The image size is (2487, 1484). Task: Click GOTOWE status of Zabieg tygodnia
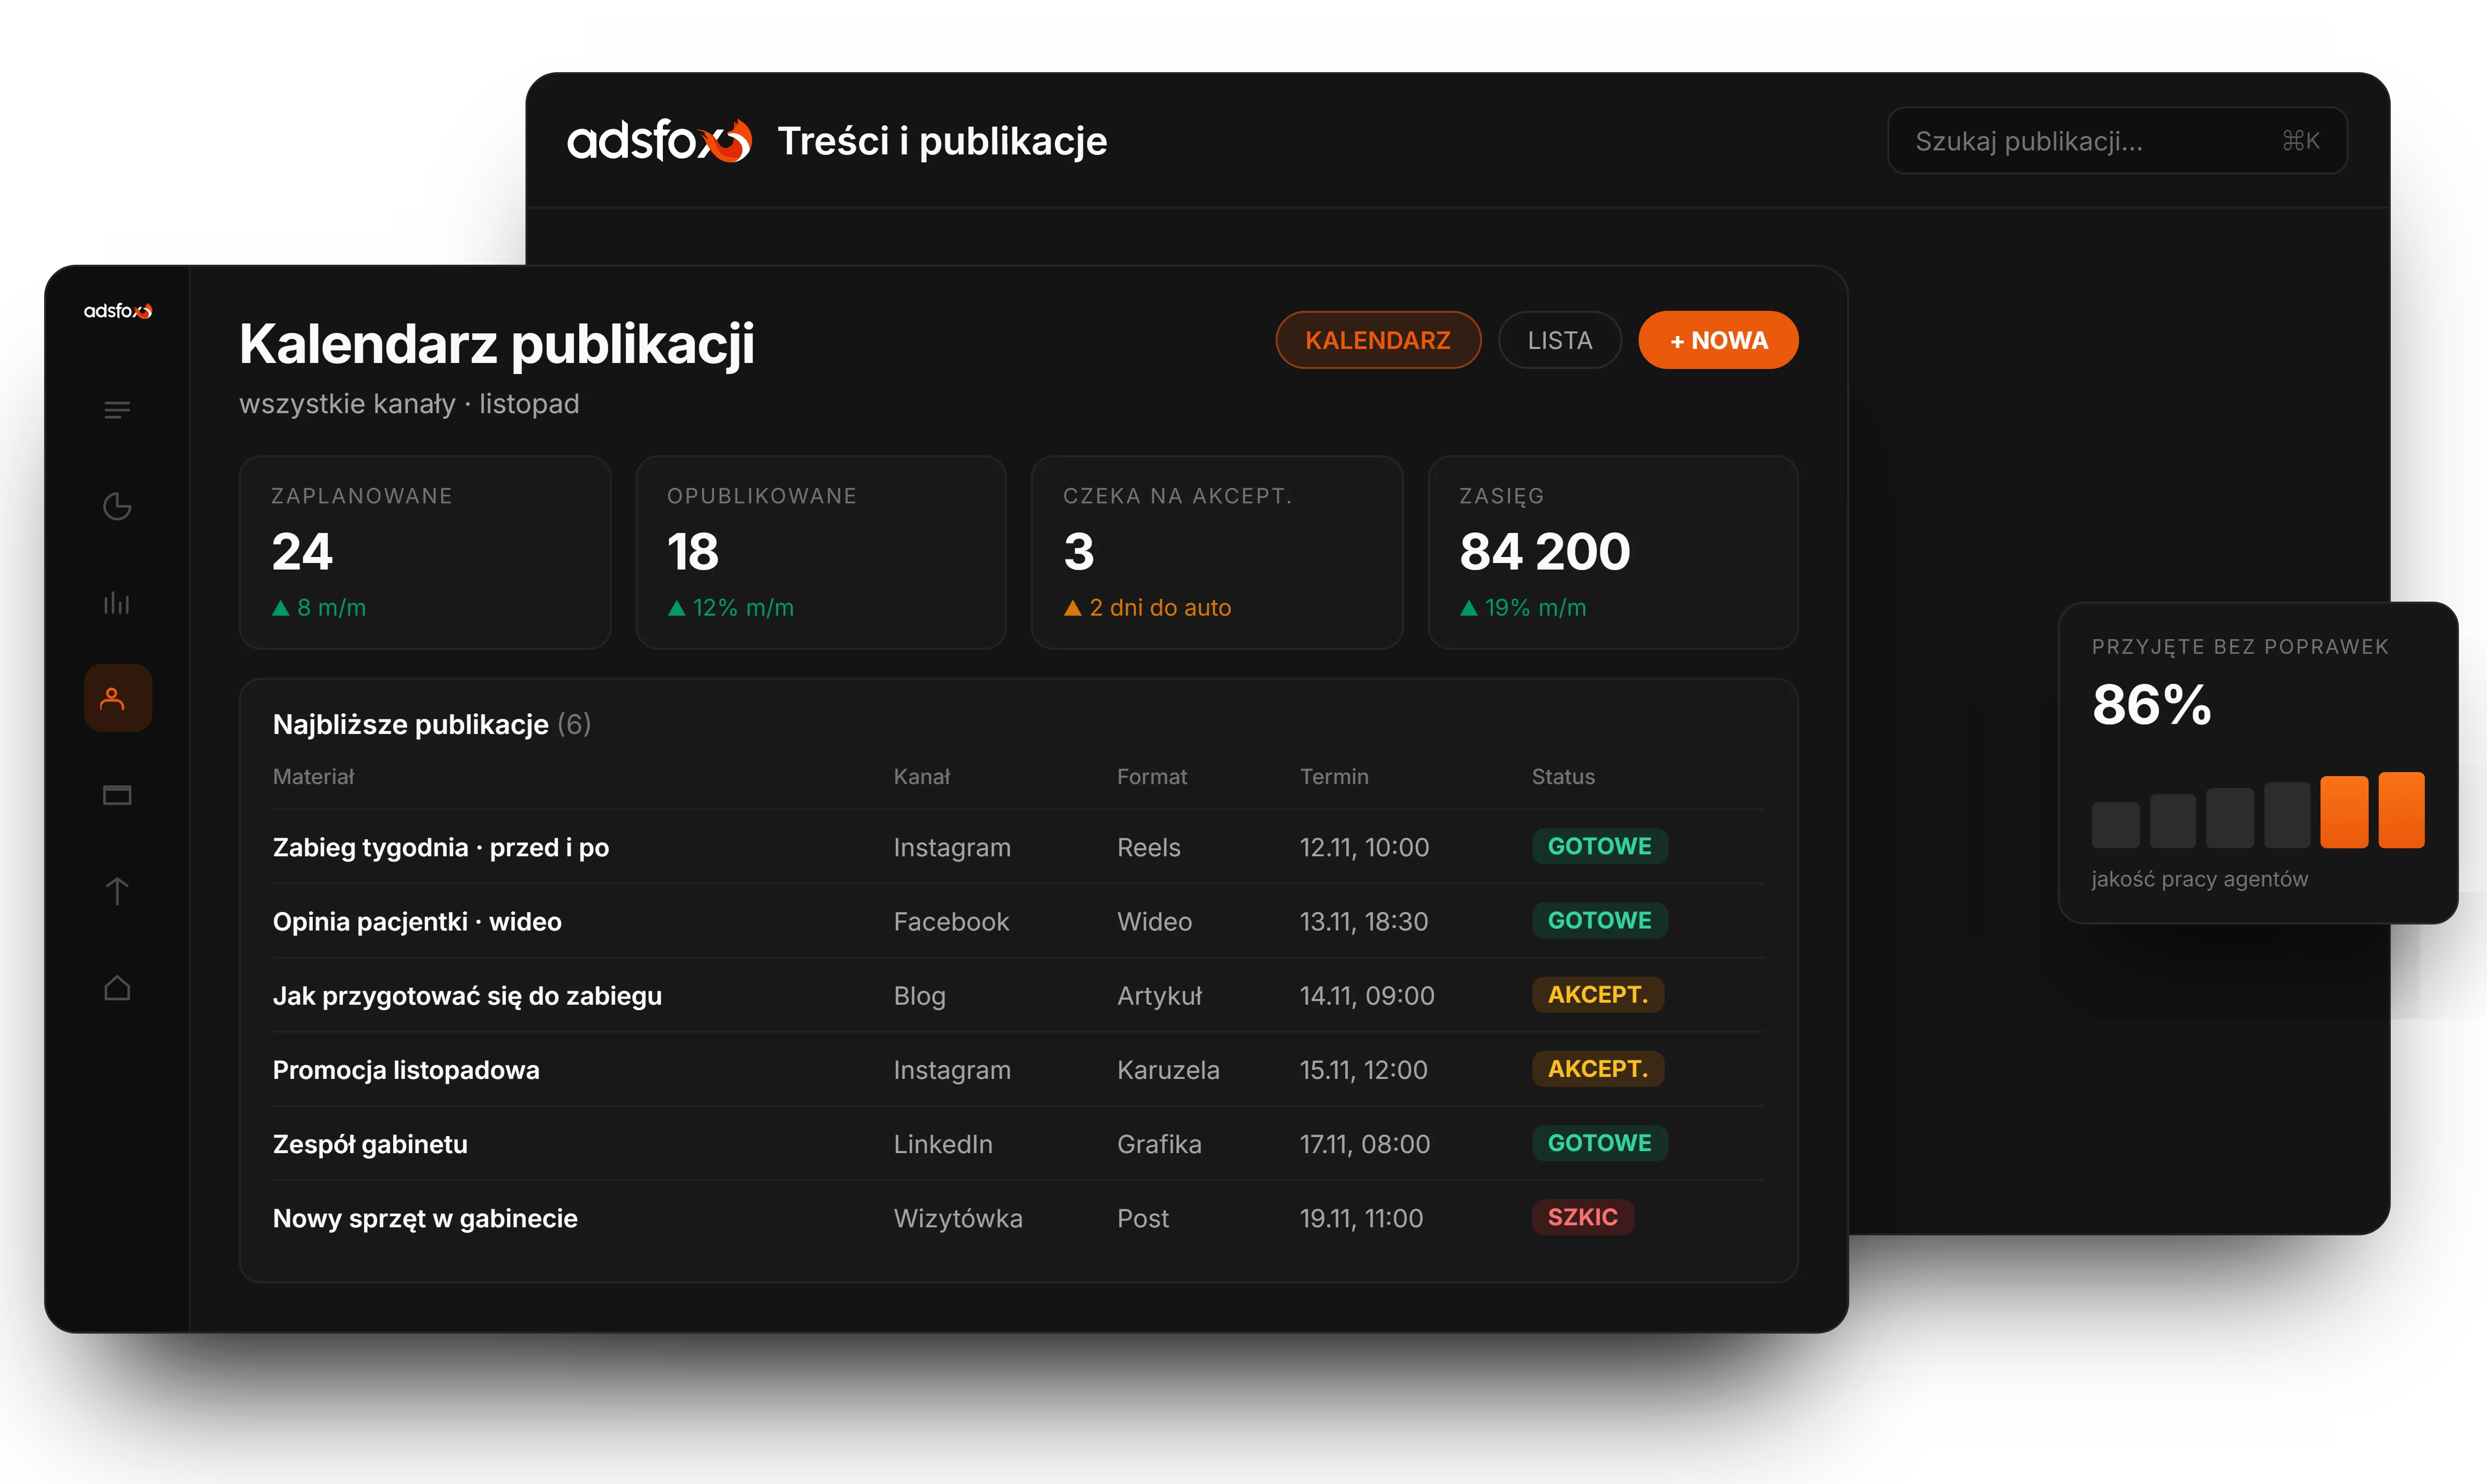point(1600,846)
